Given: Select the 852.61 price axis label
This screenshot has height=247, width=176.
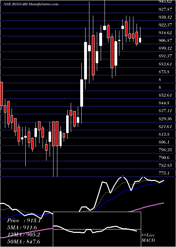Looking at the screenshot, I should [x=165, y=95].
